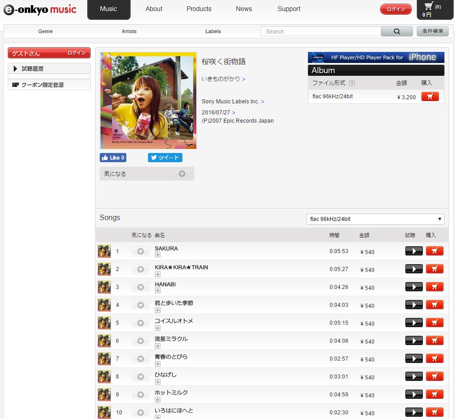Browse by Labels
This screenshot has height=419, width=455.
(213, 31)
